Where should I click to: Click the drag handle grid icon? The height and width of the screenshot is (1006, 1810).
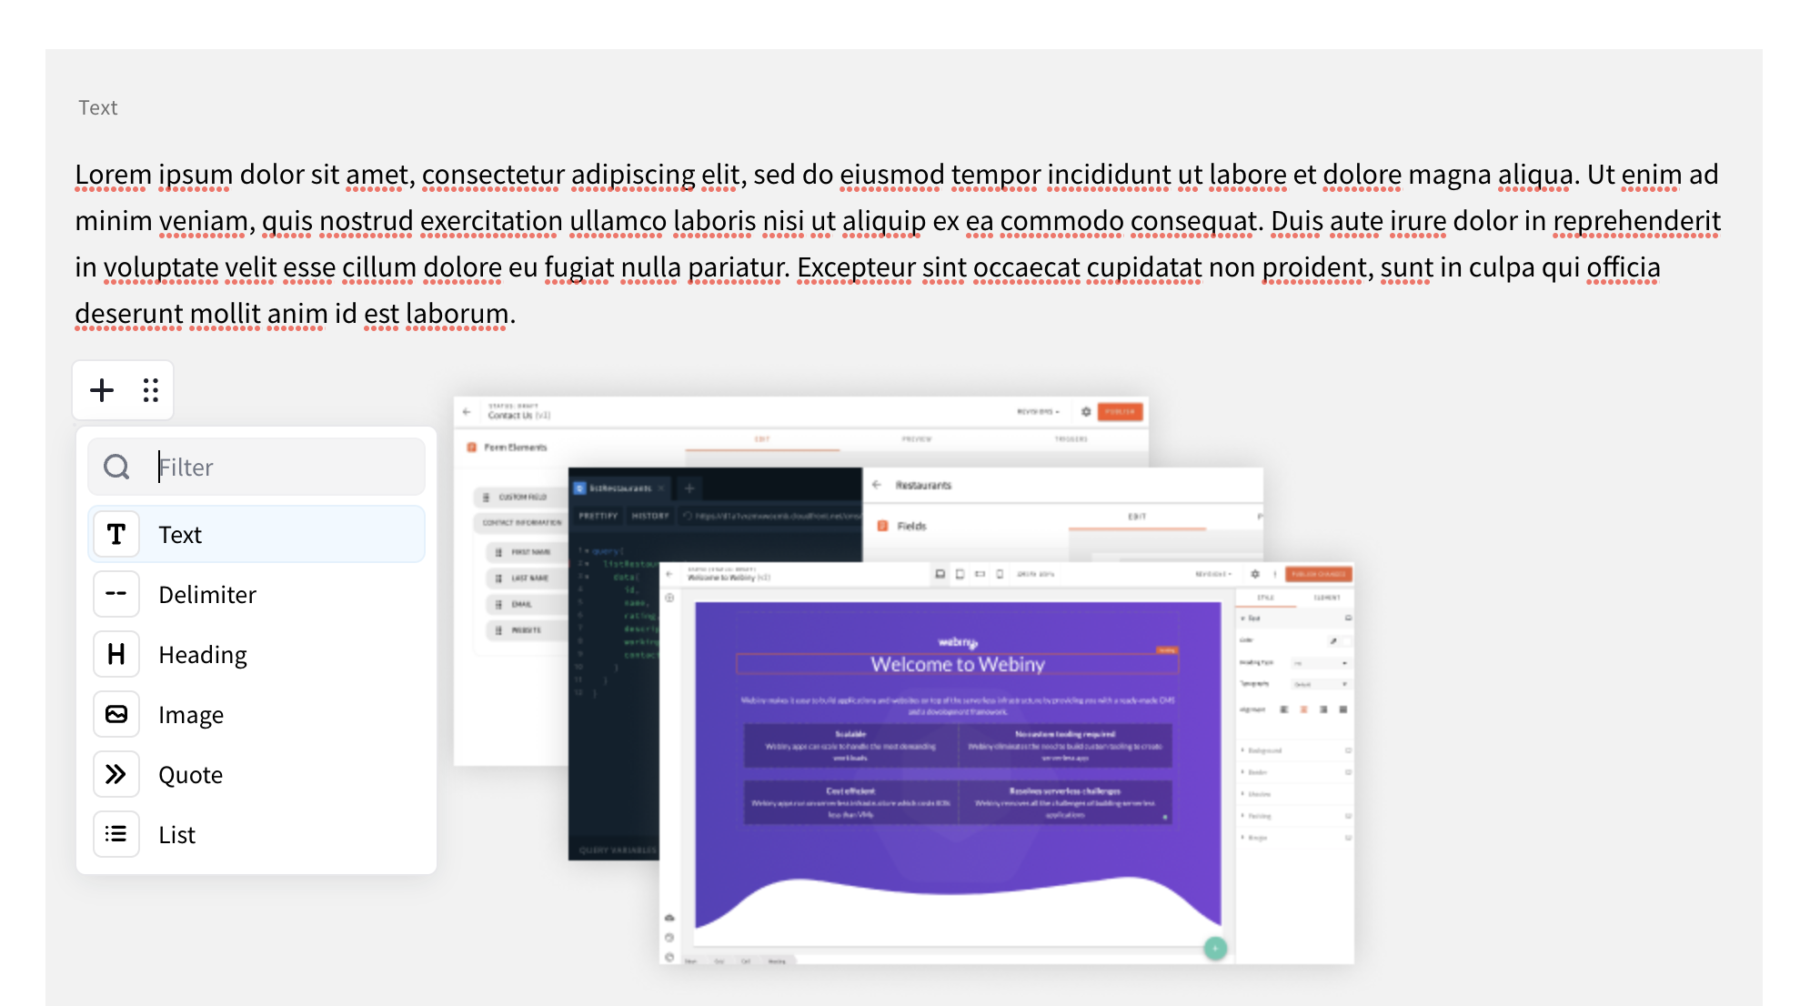click(150, 390)
